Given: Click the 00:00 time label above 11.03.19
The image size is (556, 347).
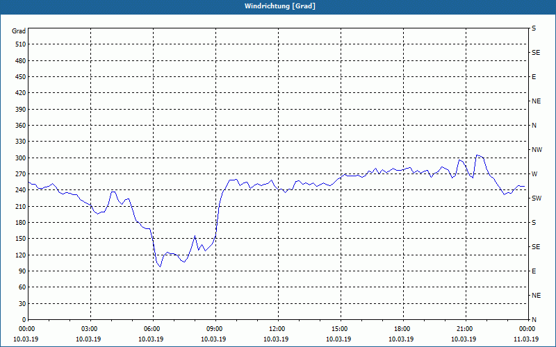Looking at the screenshot, I should point(528,328).
